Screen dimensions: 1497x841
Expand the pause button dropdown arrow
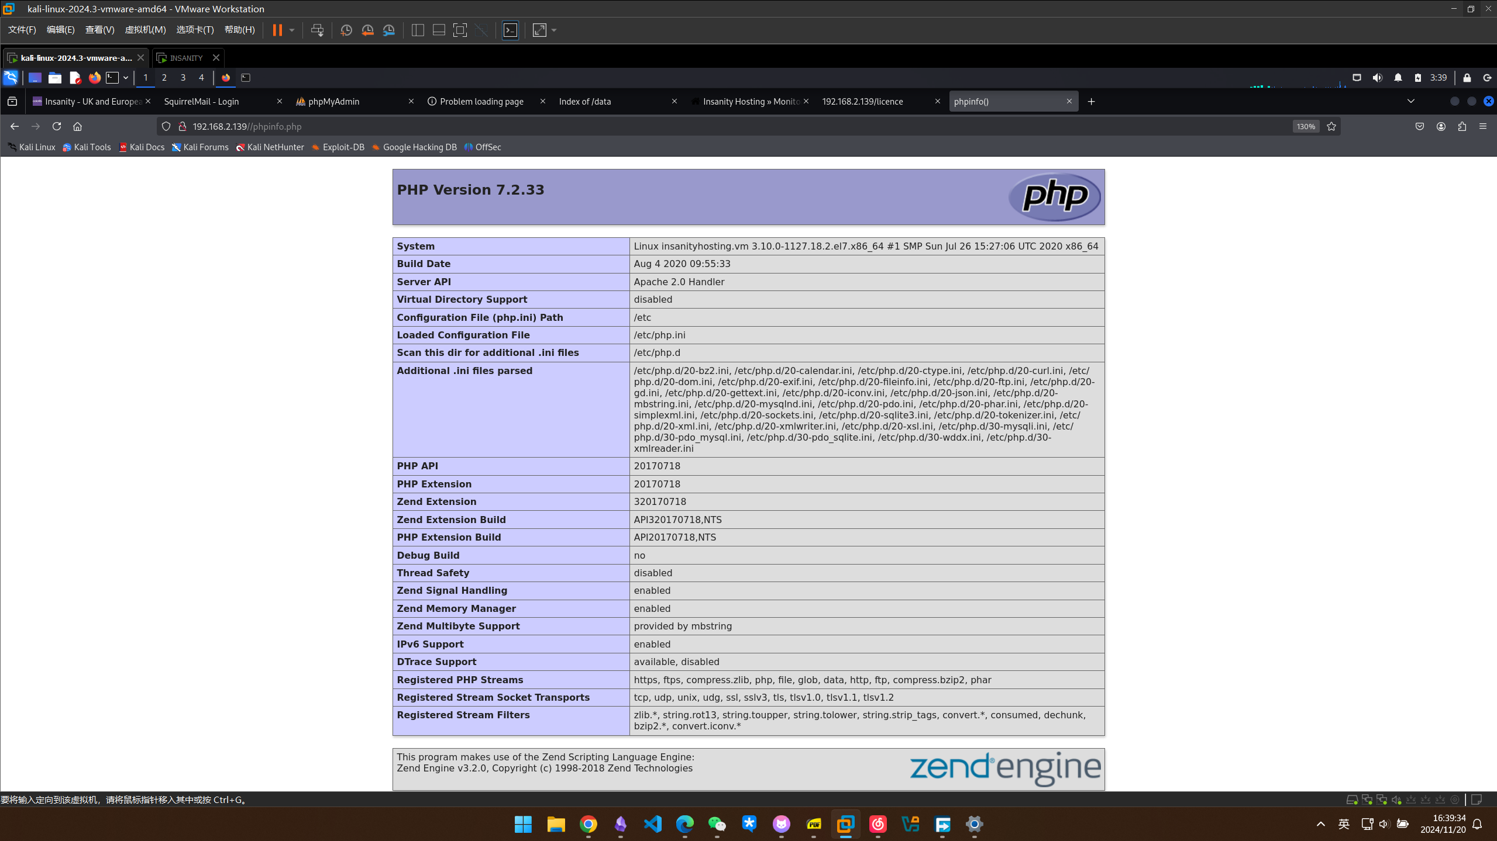(x=292, y=30)
